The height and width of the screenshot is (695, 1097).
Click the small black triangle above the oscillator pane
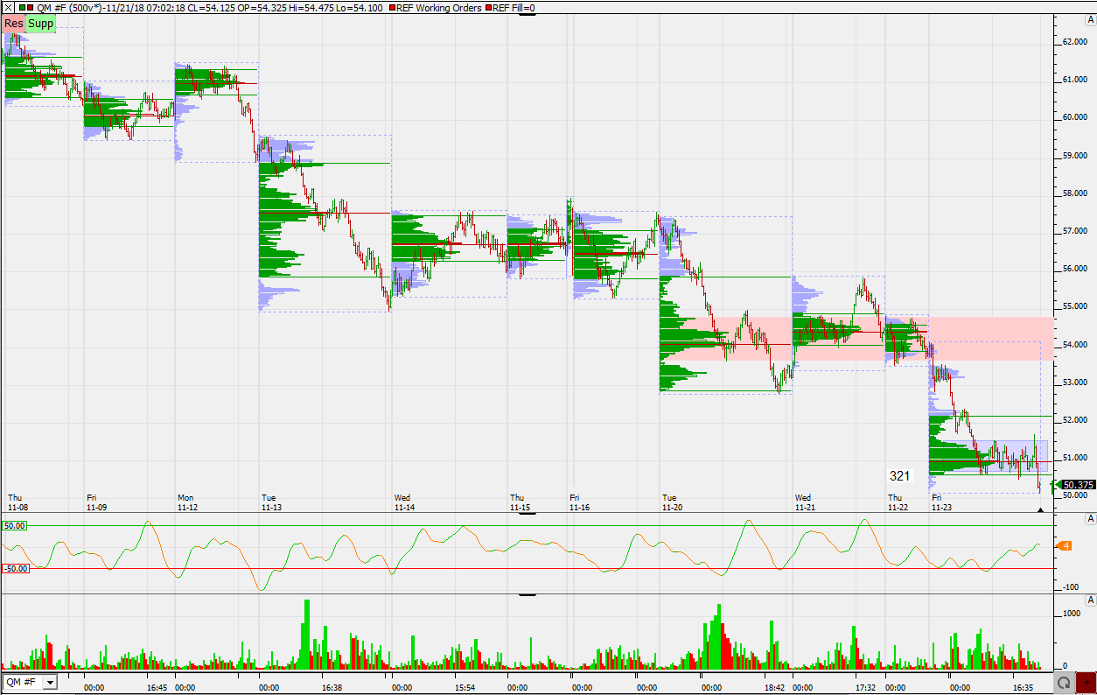click(1040, 509)
